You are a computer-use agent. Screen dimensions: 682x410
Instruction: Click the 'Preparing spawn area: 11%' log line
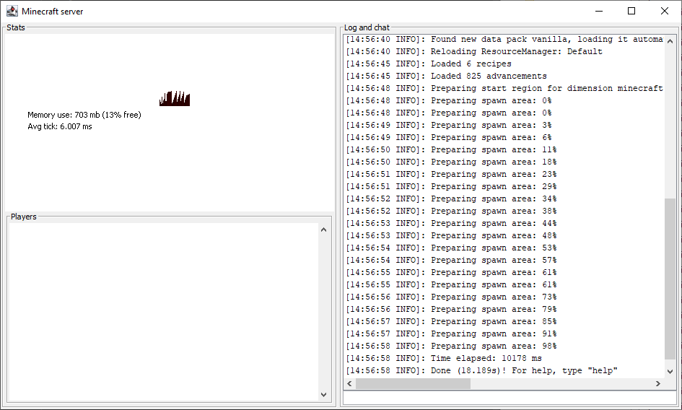point(452,149)
